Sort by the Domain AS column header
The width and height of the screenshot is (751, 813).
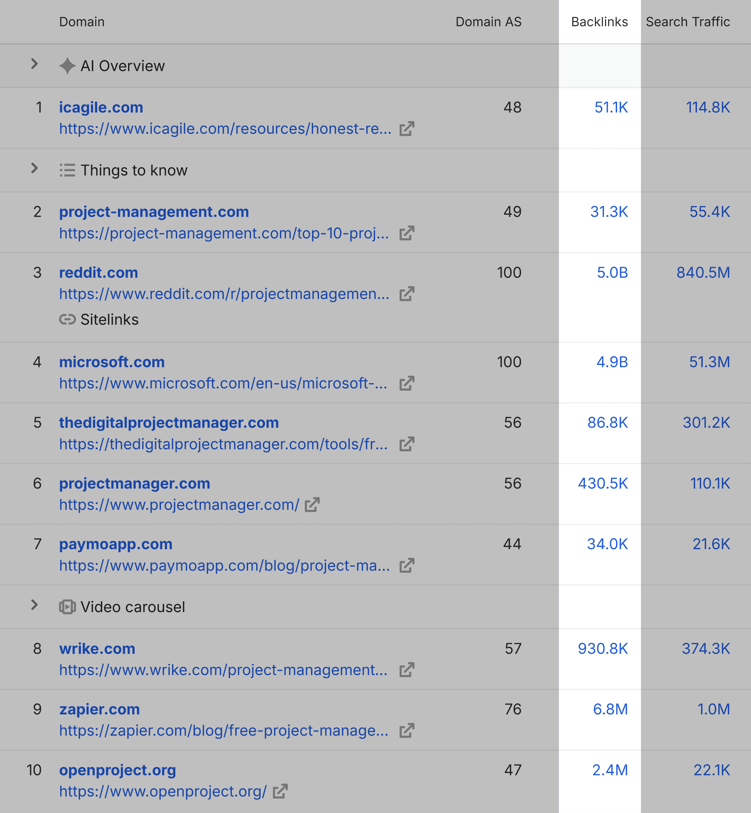[488, 22]
